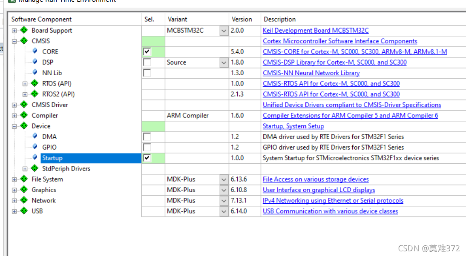Image resolution: width=466 pixels, height=256 pixels.
Task: Click the CMSIS green diamond icon
Action: (x=24, y=41)
